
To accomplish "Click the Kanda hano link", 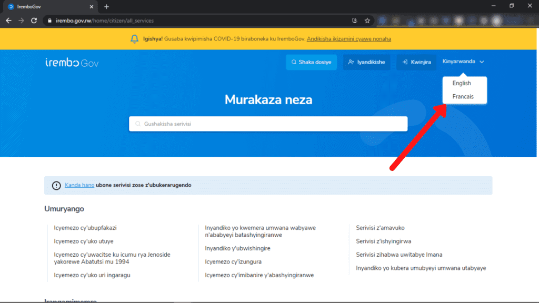I will click(79, 185).
